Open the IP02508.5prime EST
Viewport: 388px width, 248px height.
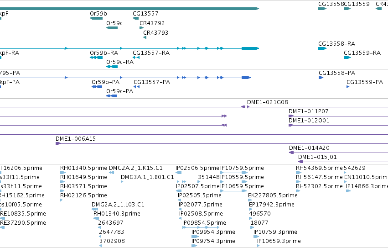pos(180,218)
